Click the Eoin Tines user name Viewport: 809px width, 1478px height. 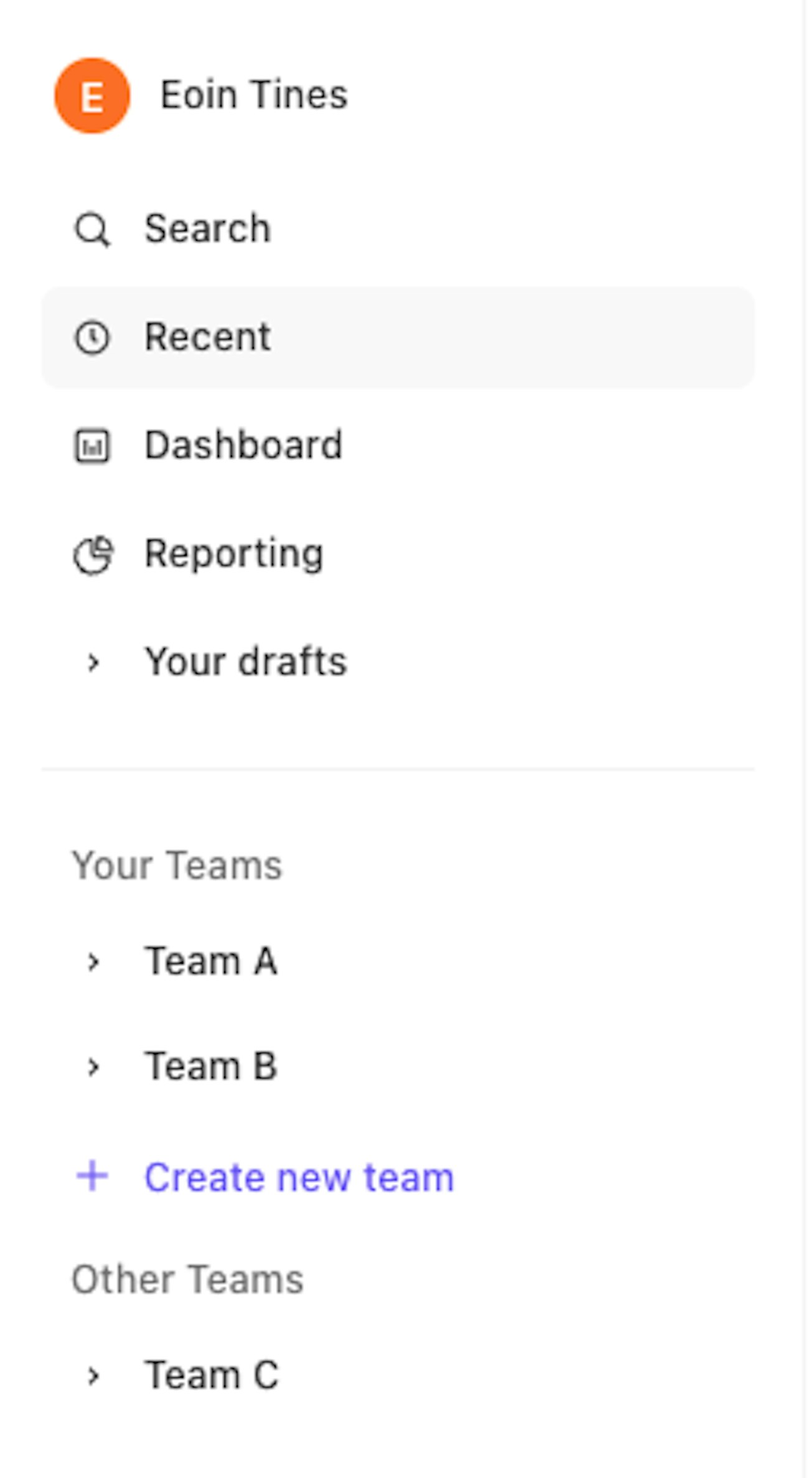pos(254,95)
